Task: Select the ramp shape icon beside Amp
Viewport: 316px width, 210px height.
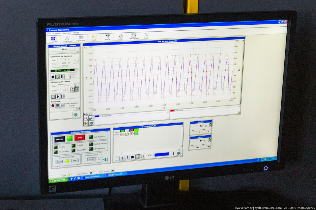Action: [77, 85]
